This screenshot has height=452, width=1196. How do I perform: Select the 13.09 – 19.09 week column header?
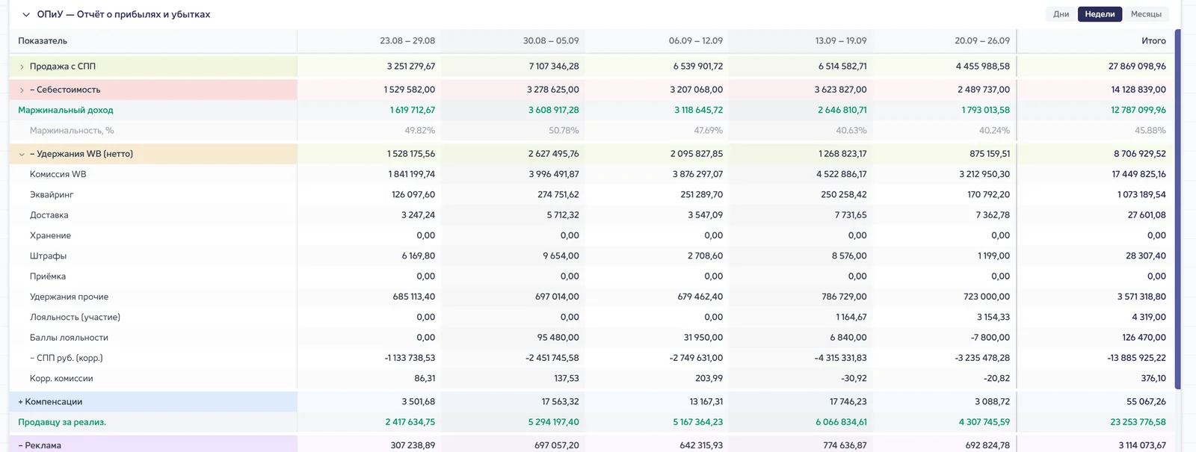click(841, 41)
